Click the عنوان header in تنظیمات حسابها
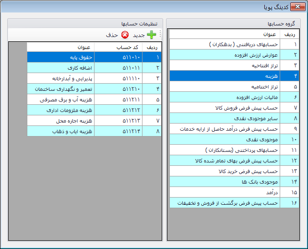 click(x=61, y=47)
